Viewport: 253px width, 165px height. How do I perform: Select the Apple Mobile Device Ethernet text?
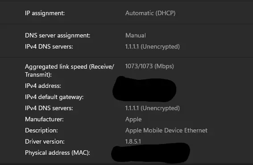click(166, 131)
